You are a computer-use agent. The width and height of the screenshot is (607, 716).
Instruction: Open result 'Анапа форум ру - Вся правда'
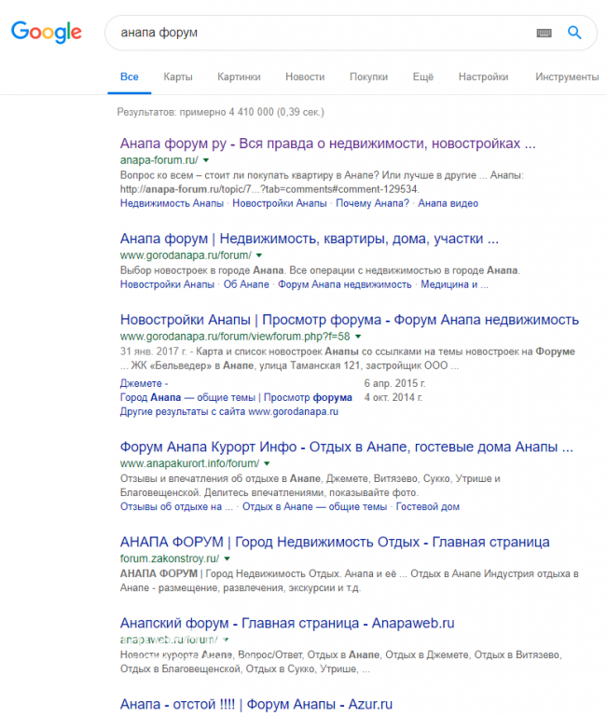[327, 144]
